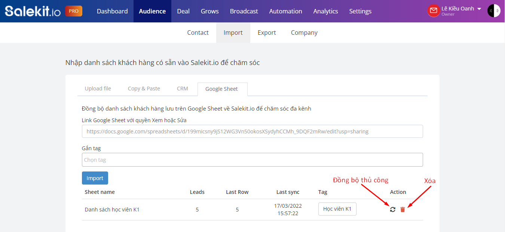This screenshot has height=232, width=505.
Task: Click the Nhập danh sách khách hàng heading
Action: coord(163,63)
